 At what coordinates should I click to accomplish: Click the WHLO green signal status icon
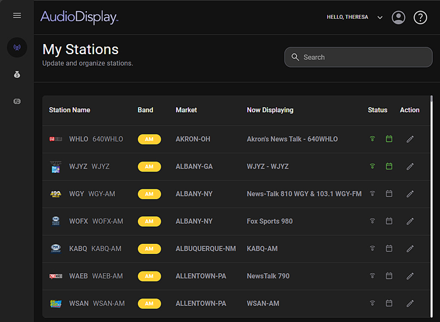(373, 139)
